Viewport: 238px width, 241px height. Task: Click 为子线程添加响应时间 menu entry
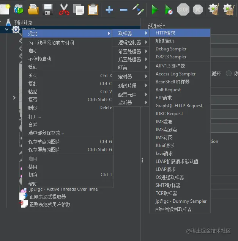coord(67,43)
